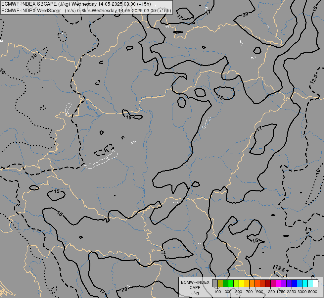The width and height of the screenshot is (324, 298).
Task: Select the pure yellow legend swatch
Action: [241, 283]
